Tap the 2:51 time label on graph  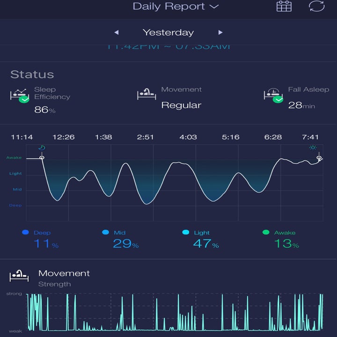146,137
